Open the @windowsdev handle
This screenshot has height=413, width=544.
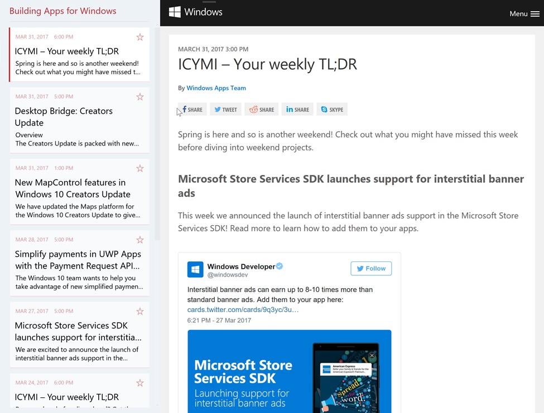coord(228,275)
